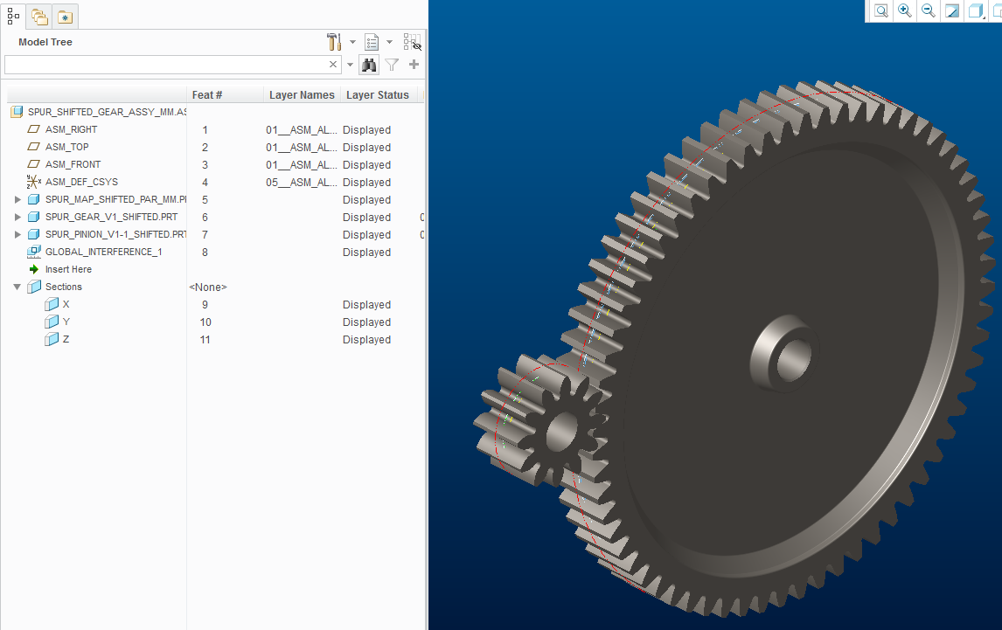This screenshot has width=1002, height=630.
Task: Expand the SPUR_PINION_V1-1_SHIFTED.PRT node
Action: tap(17, 234)
